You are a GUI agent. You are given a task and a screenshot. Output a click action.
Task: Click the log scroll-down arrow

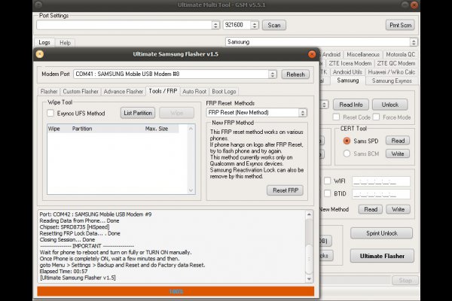coord(309,279)
